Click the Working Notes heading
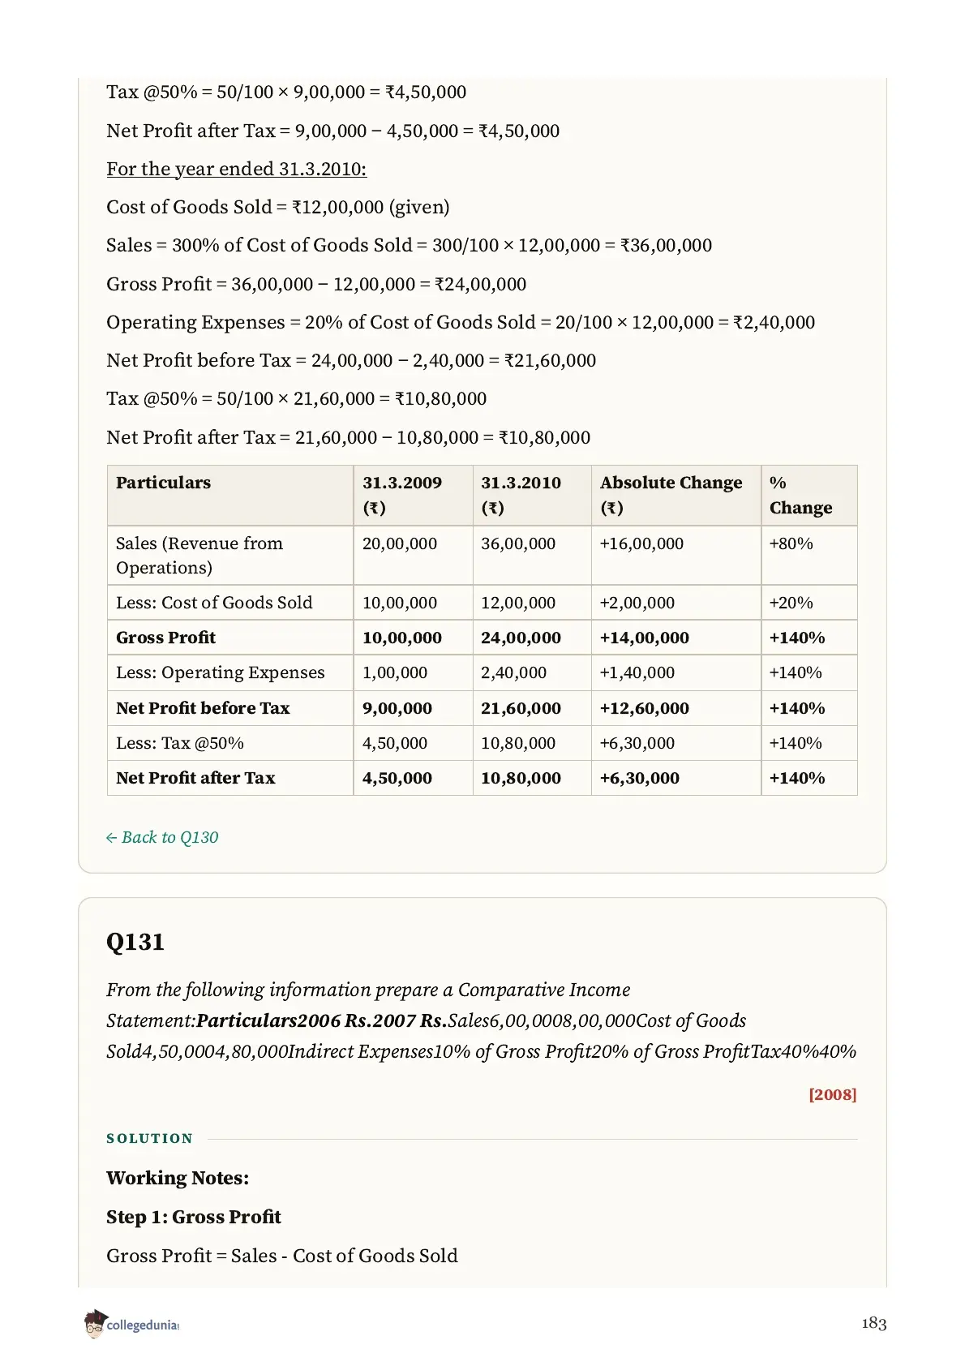Screen dimensions: 965x1366 [x=178, y=1178]
